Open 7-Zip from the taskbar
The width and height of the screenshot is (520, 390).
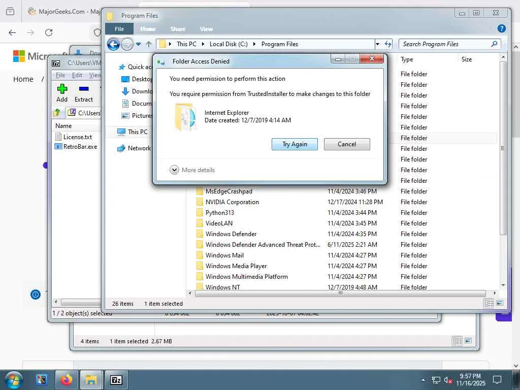click(116, 380)
